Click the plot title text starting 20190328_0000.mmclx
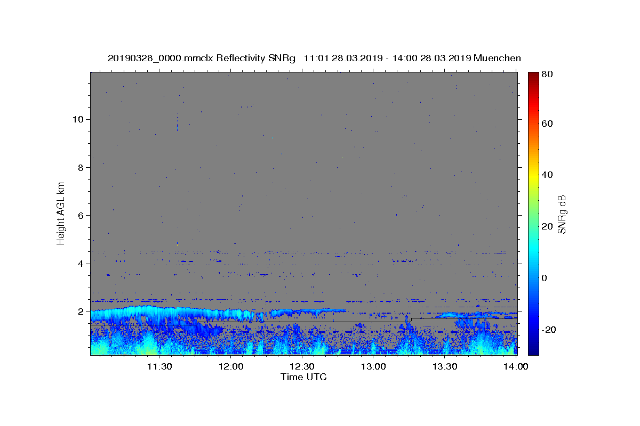The height and width of the screenshot is (426, 640). pyautogui.click(x=314, y=58)
